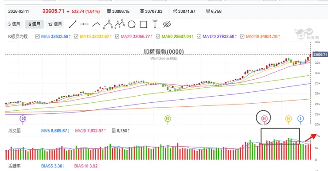Switch chart range to 6 個月
This screenshot has height=171, width=328.
click(x=34, y=24)
